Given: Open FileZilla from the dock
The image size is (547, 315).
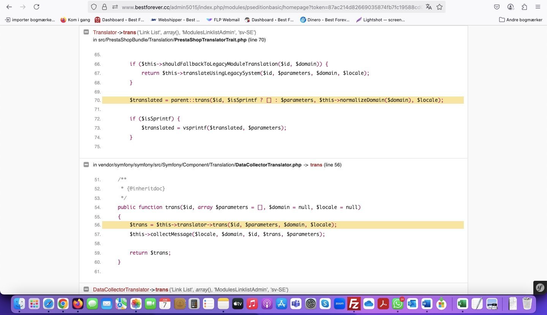Looking at the screenshot, I should 354,304.
